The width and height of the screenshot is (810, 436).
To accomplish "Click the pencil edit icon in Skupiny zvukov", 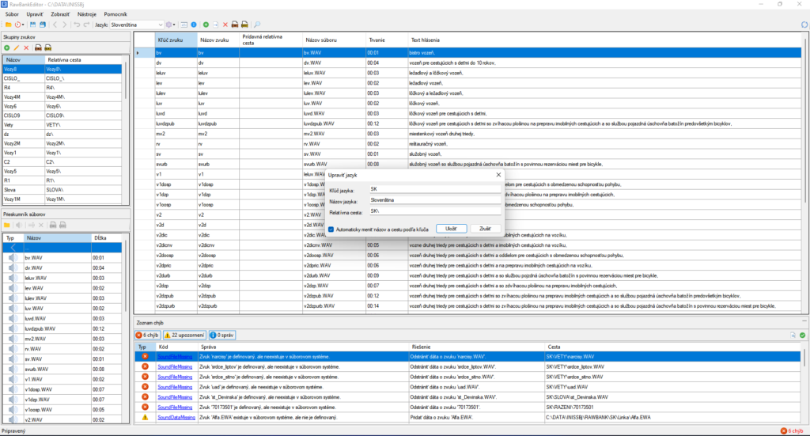I will pos(17,48).
